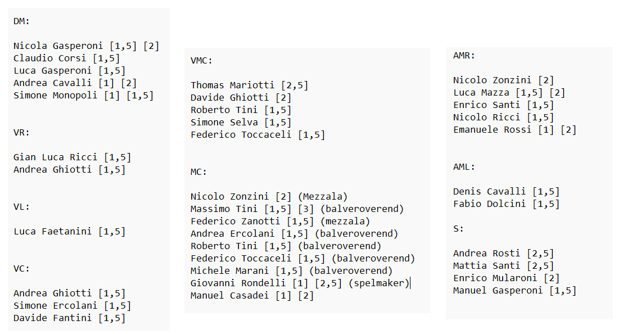Select the Simone Monopoli entry
This screenshot has width=627, height=334.
(84, 96)
